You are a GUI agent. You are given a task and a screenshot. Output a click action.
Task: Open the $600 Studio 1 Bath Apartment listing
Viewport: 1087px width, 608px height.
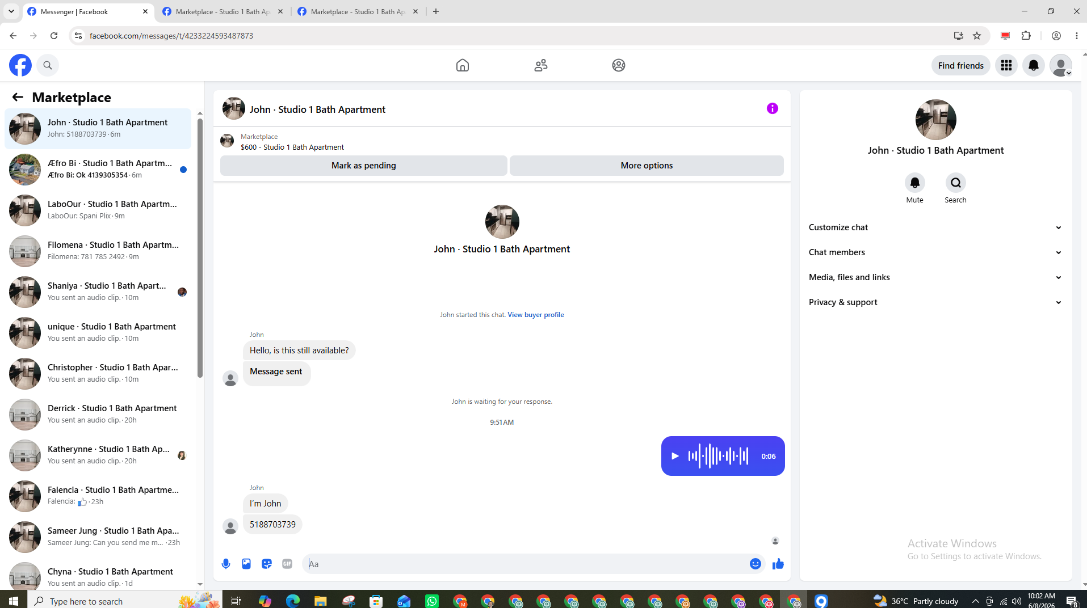[292, 147]
